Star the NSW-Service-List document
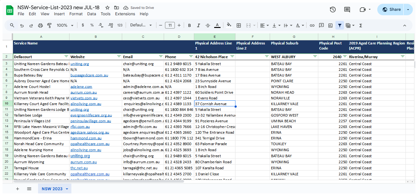The width and height of the screenshot is (416, 195). [108, 8]
